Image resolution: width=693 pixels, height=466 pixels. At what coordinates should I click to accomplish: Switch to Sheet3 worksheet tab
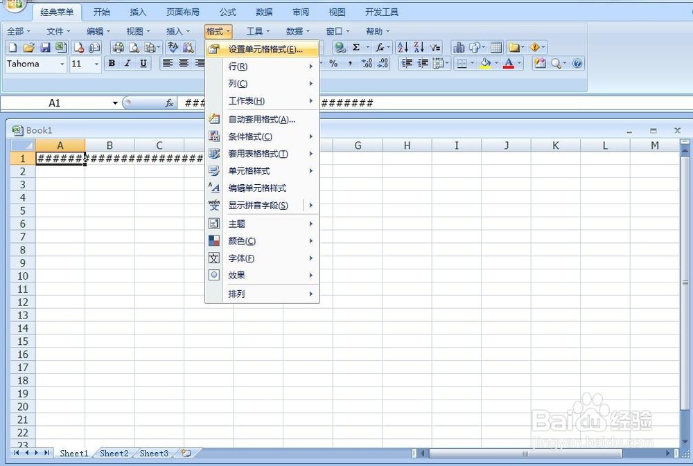[154, 454]
